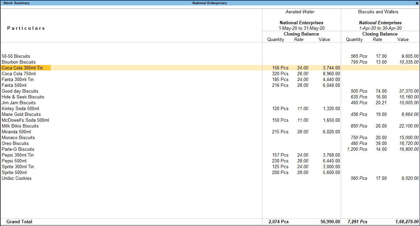
Task: Click the 3,744.00 value for Coca Cola Tin
Action: 331,68
